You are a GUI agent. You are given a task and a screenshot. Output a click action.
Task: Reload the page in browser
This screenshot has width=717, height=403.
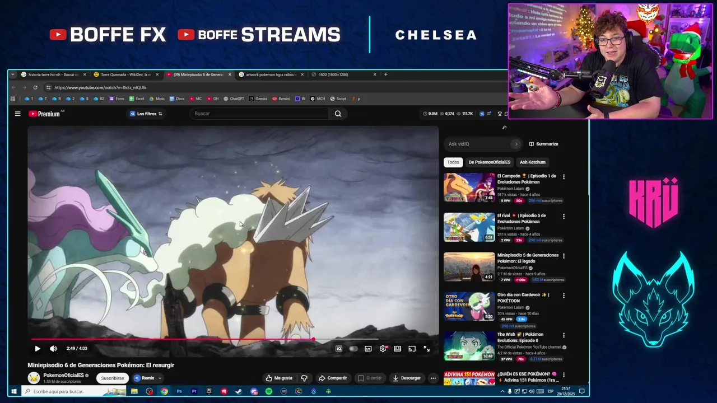[x=35, y=87]
